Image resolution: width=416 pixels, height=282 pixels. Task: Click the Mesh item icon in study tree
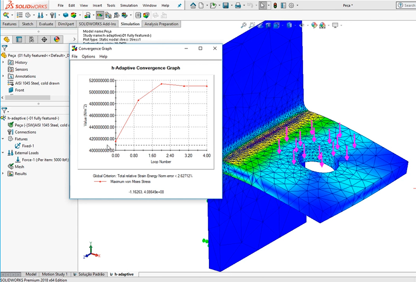tap(10, 167)
